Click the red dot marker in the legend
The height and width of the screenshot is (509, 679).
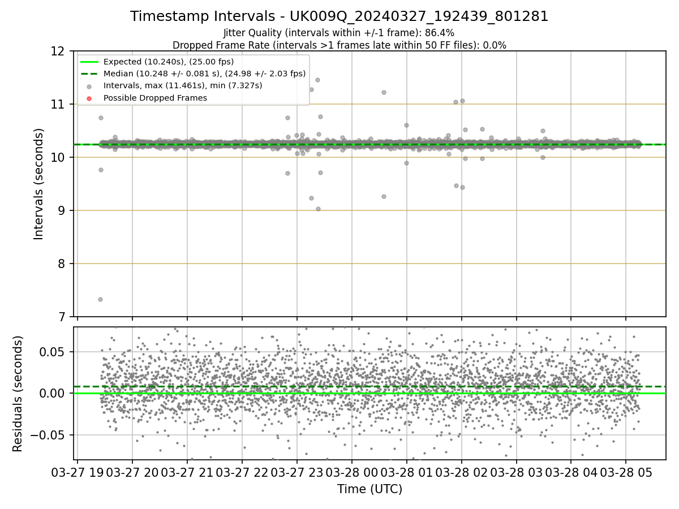click(x=89, y=98)
